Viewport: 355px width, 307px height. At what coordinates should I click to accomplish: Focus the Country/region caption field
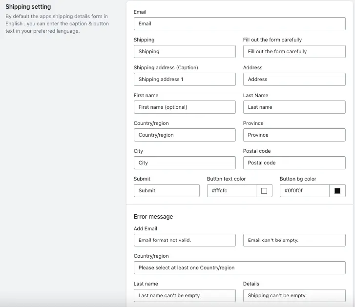(x=185, y=135)
